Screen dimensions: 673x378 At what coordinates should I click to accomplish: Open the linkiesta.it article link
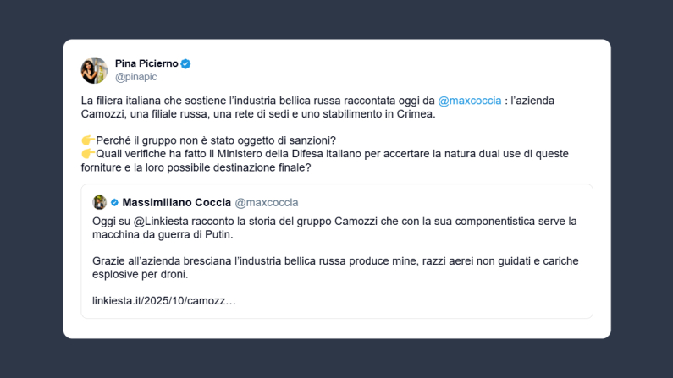[164, 300]
